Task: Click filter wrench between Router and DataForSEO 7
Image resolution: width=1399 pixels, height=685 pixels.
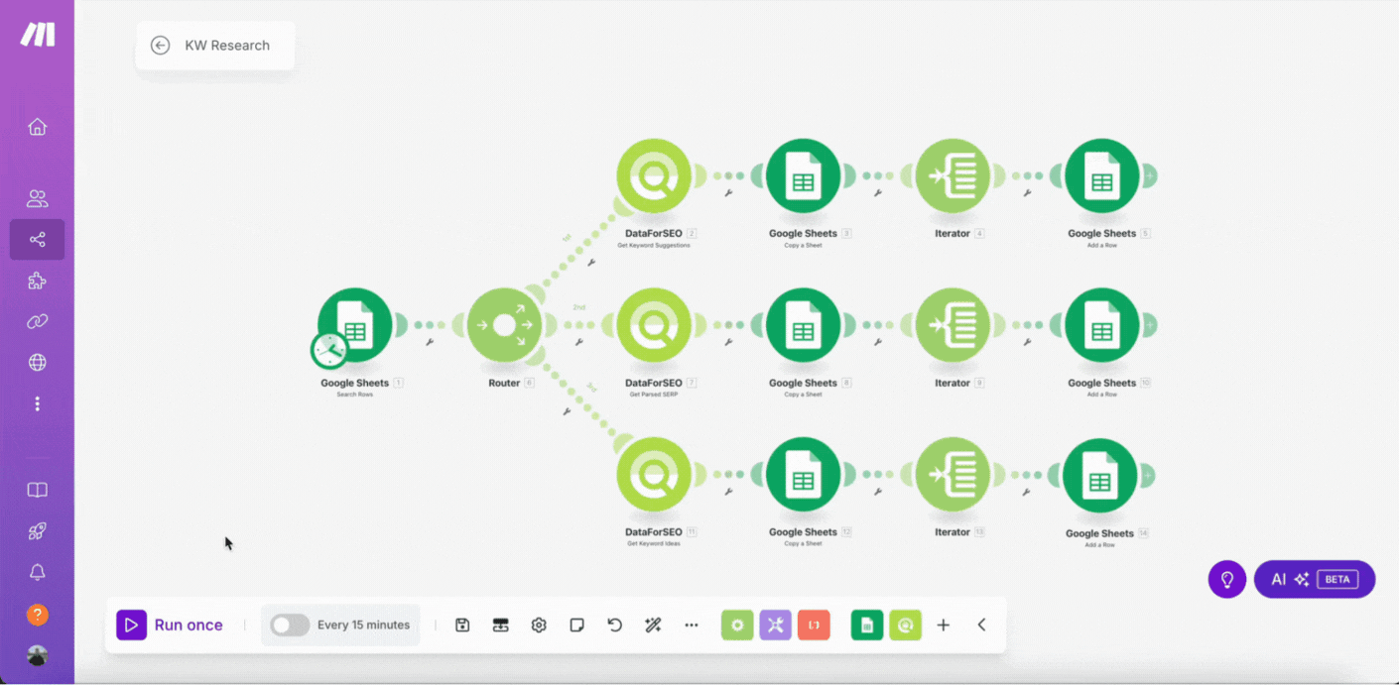Action: 578,342
